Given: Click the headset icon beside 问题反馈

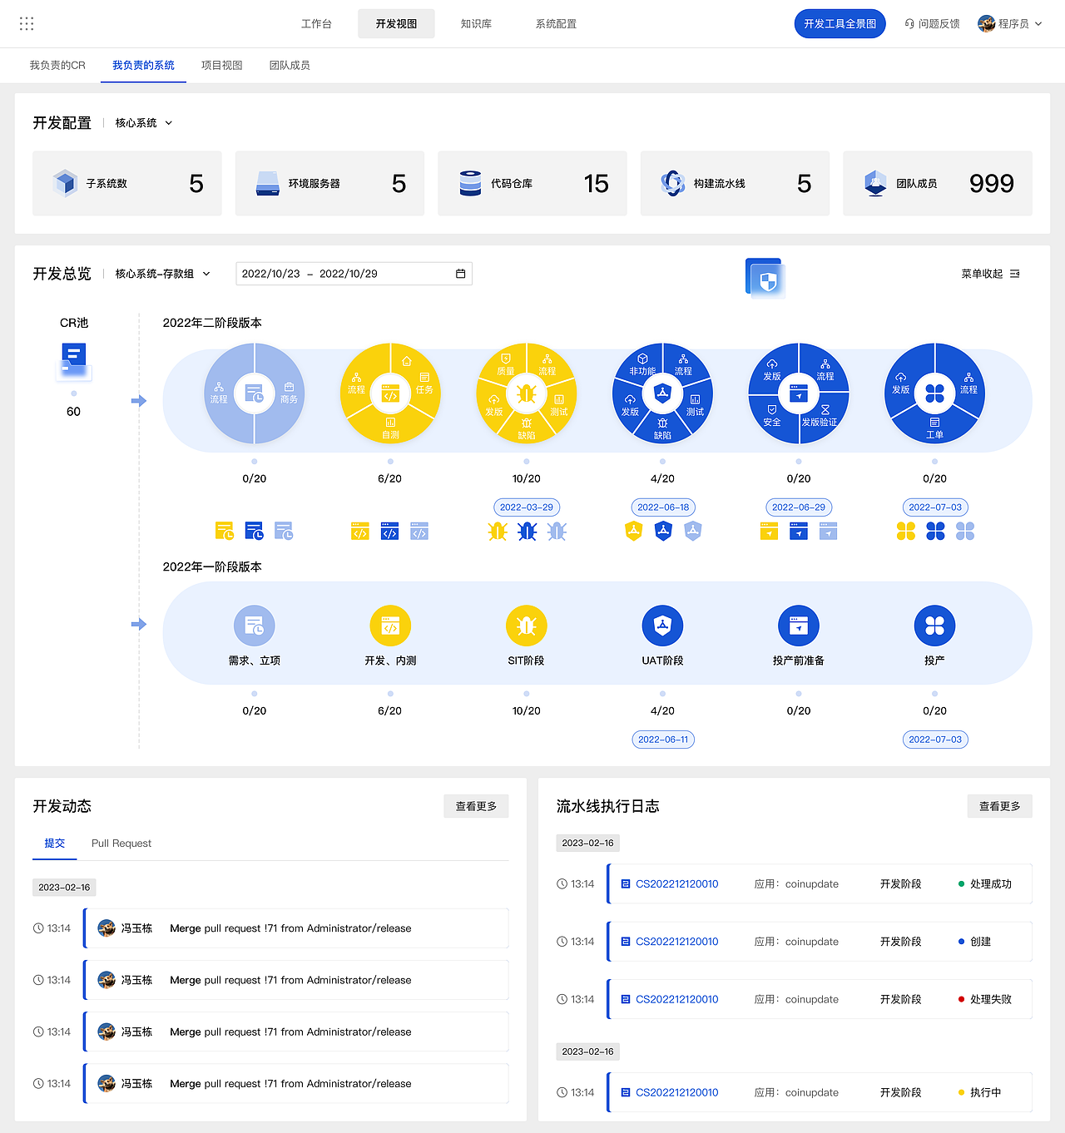Looking at the screenshot, I should pos(909,24).
